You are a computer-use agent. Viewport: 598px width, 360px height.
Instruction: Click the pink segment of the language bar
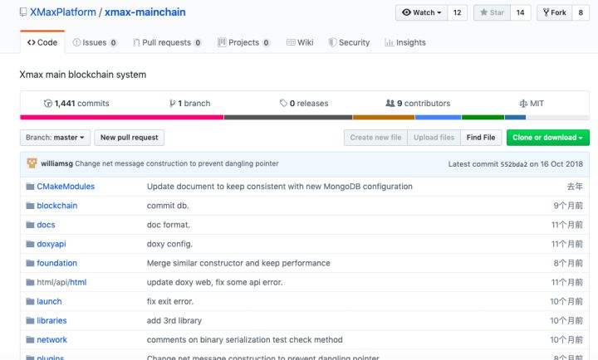tap(122, 117)
